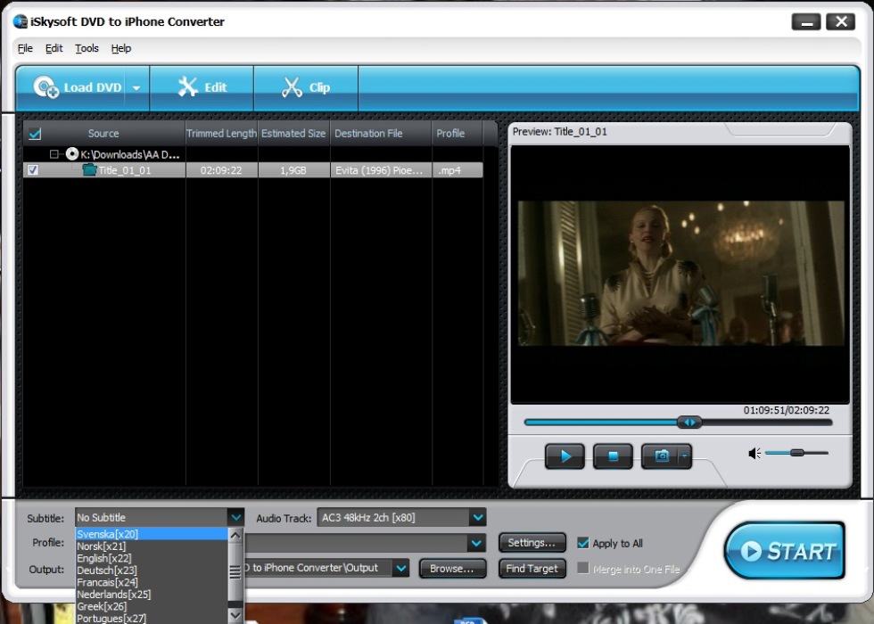Click the Title_01_01 clip icon
The image size is (874, 624).
[89, 170]
